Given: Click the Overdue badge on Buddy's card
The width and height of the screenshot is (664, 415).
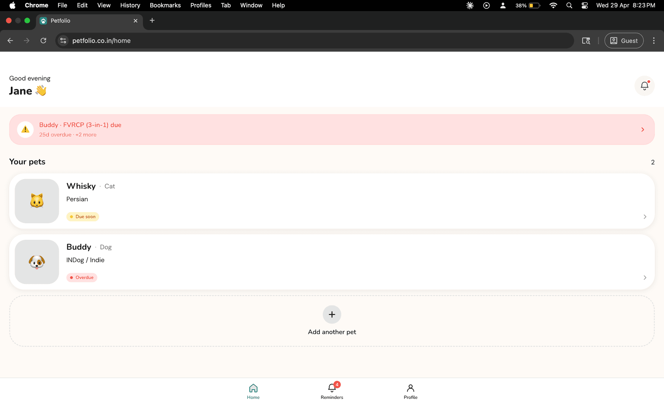Looking at the screenshot, I should click(x=82, y=277).
